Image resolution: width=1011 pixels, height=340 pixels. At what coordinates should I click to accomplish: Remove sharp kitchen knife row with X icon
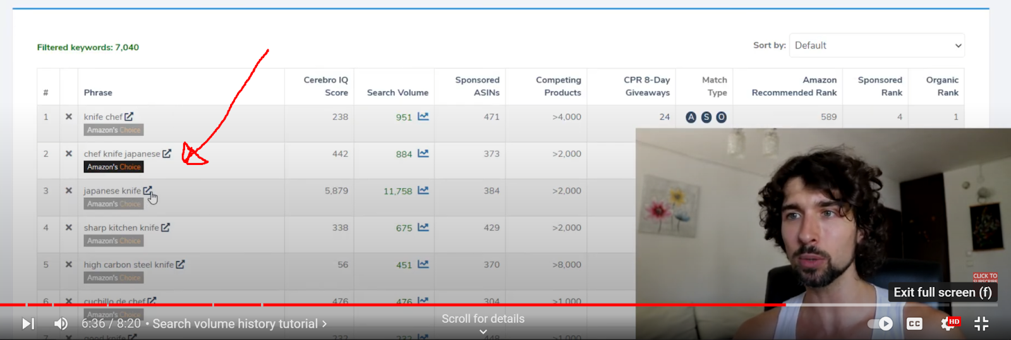point(69,228)
